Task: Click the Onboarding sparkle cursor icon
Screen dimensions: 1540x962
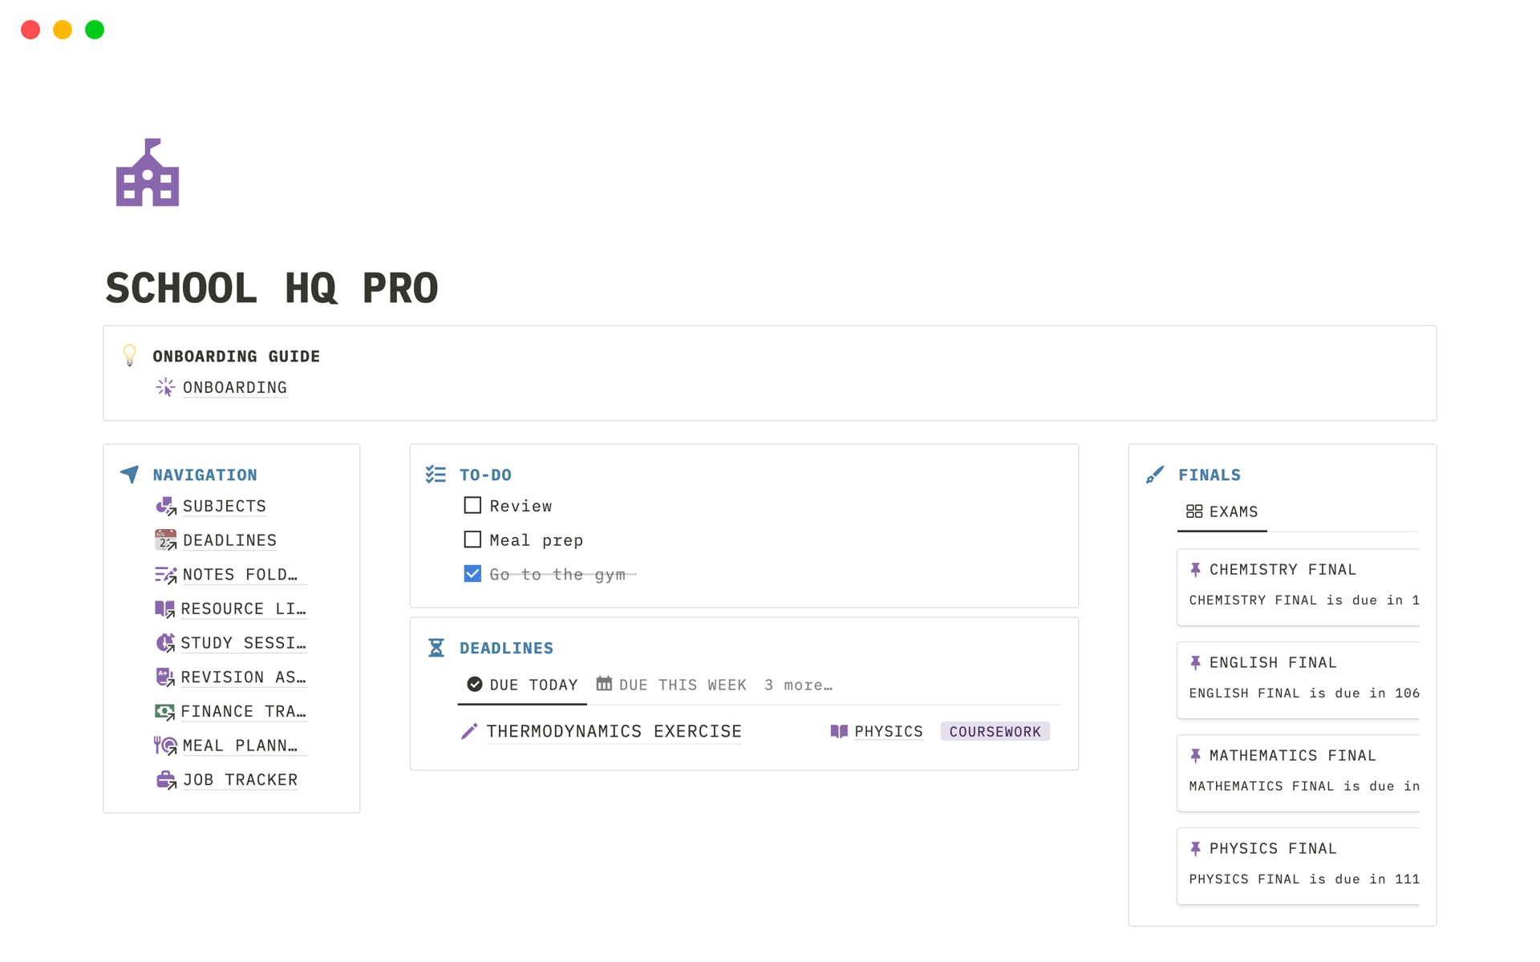Action: tap(165, 387)
